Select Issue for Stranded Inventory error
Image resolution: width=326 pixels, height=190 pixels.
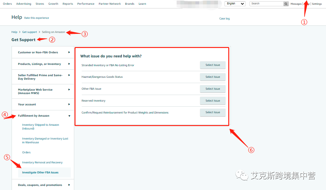(213, 65)
